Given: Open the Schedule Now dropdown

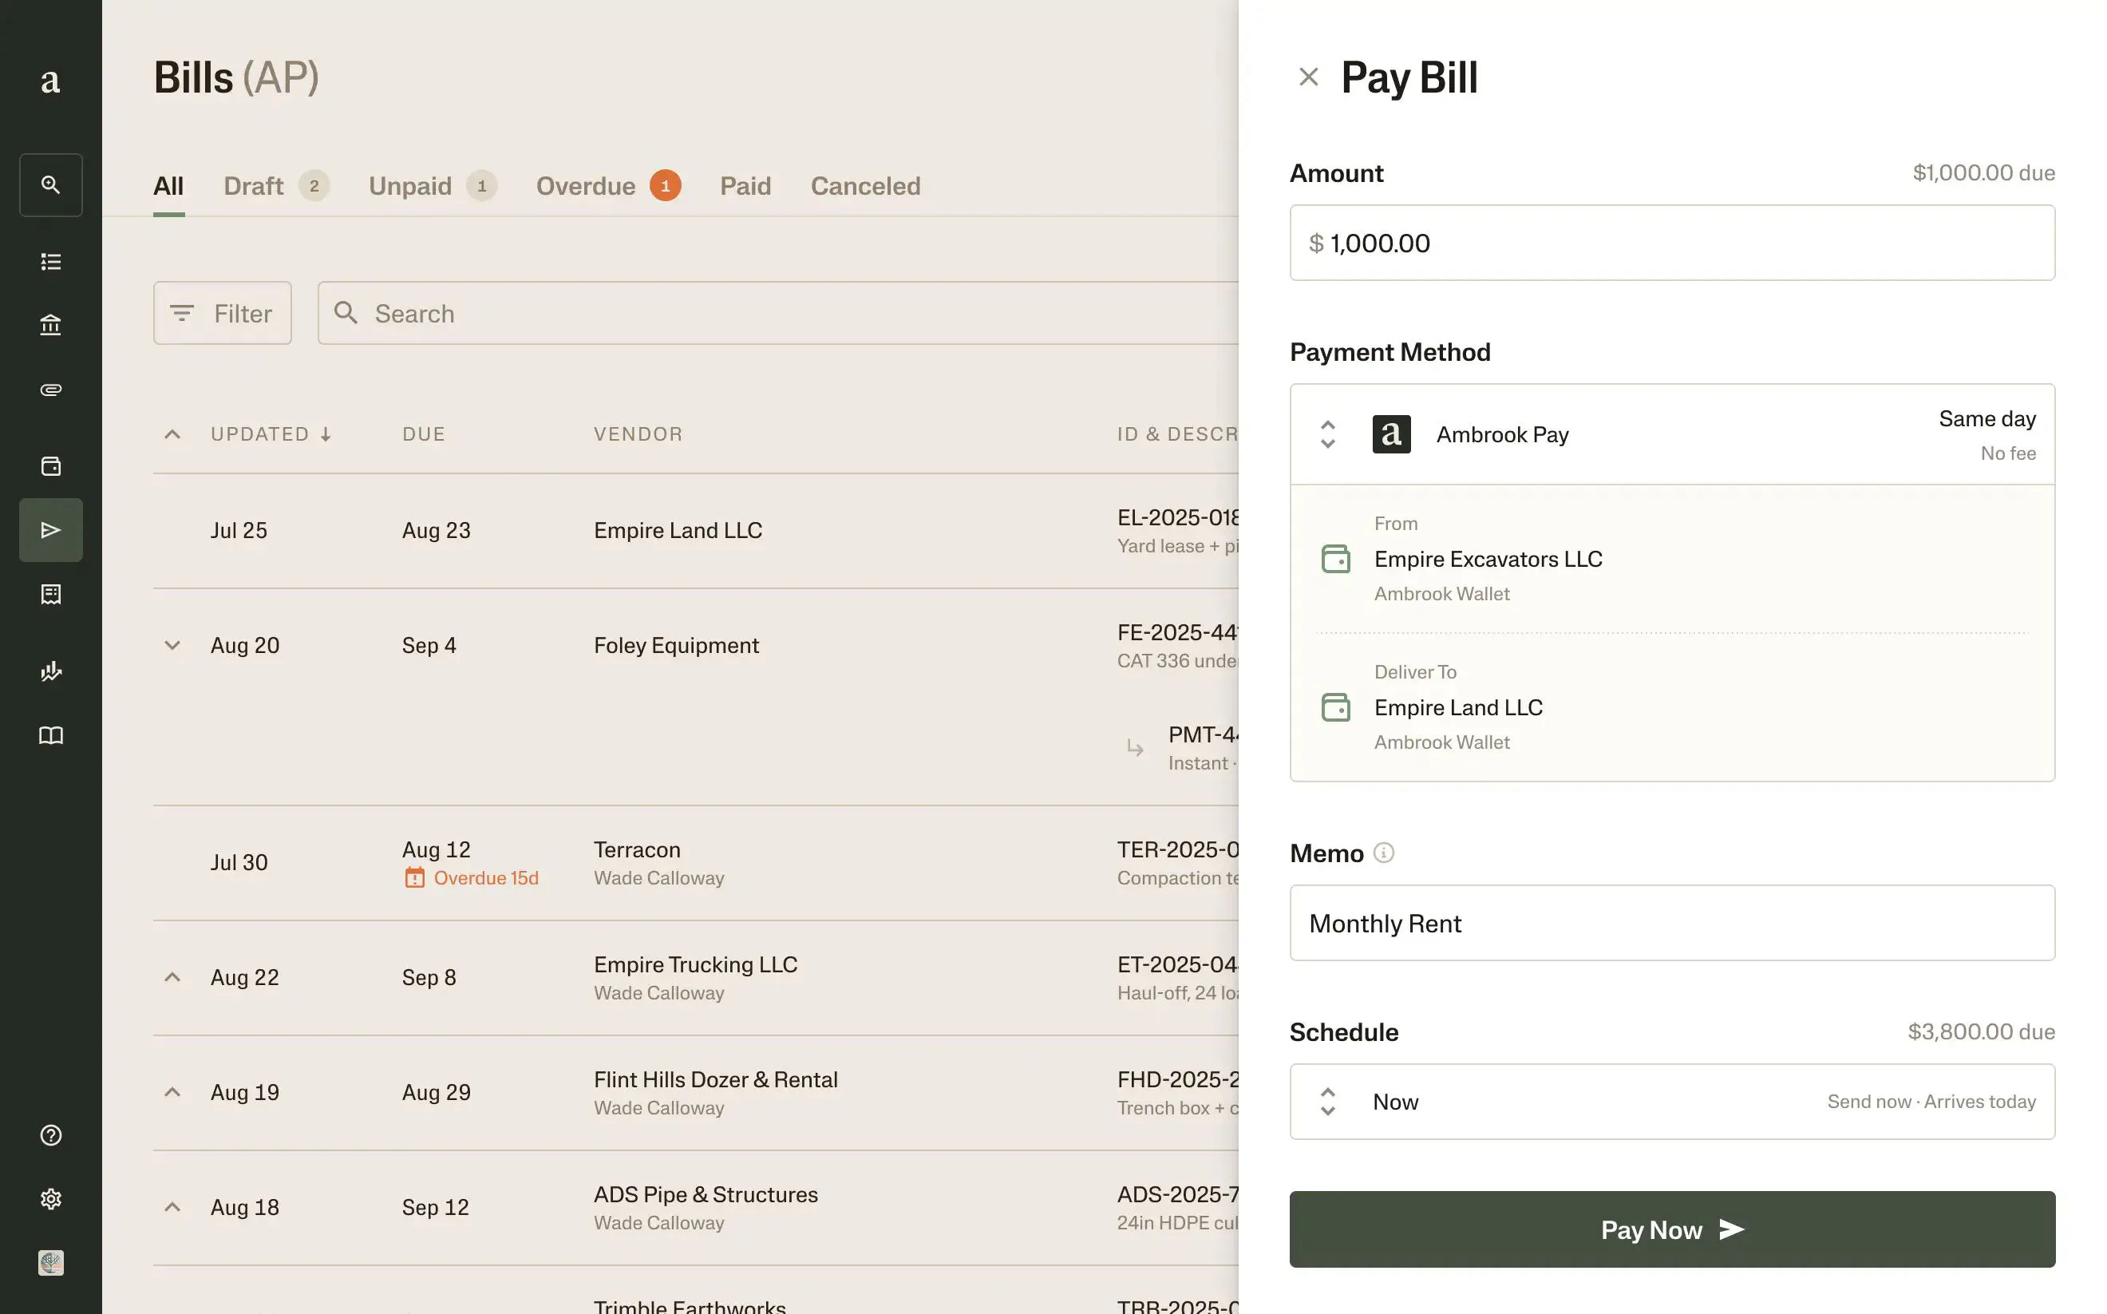Looking at the screenshot, I should 1672,1101.
